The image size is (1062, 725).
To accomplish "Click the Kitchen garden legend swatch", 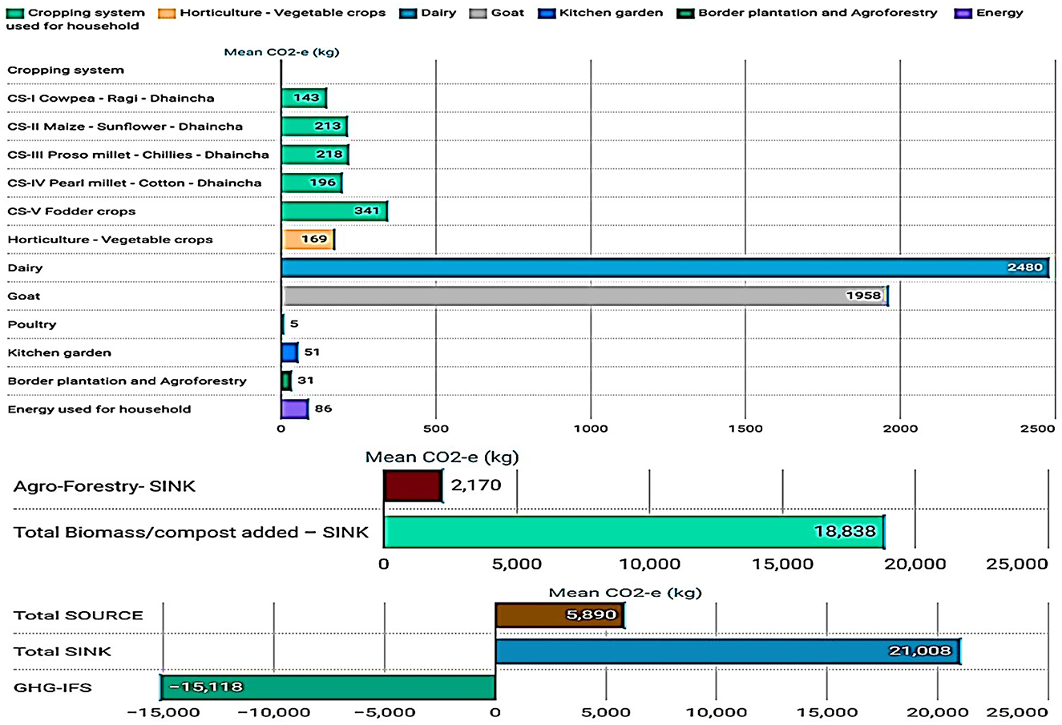I will pos(547,13).
